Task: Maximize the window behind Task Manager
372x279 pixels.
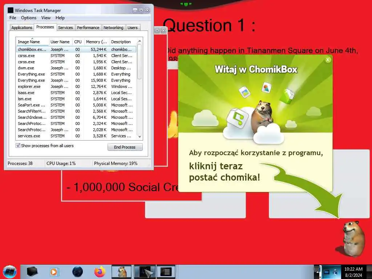Action: click(157, 31)
